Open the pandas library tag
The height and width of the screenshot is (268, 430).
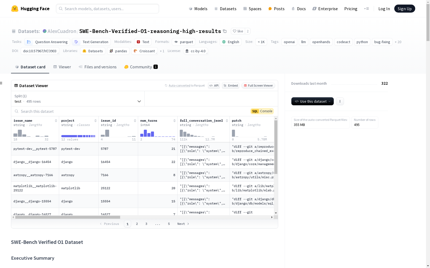[118, 51]
